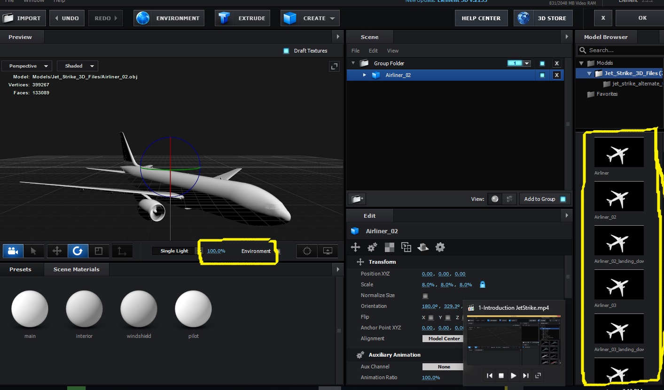This screenshot has width=664, height=390.
Task: Switch to the Presets tab
Action: click(x=20, y=269)
